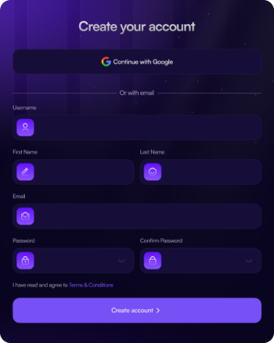This screenshot has width=274, height=343.
Task: Click the Google logo icon
Action: 106,62
